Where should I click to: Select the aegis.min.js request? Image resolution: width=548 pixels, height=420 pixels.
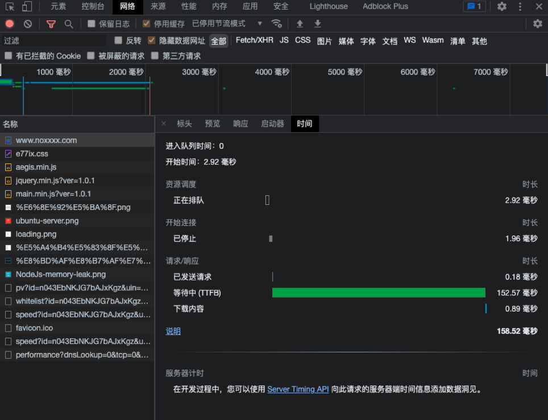click(x=77, y=167)
